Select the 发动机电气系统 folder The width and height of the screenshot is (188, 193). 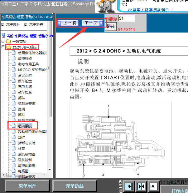point(24,47)
